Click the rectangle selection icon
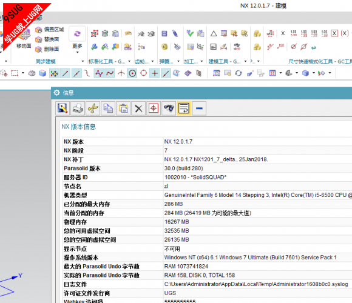Viewport: 352px width, 303px height. point(15,73)
